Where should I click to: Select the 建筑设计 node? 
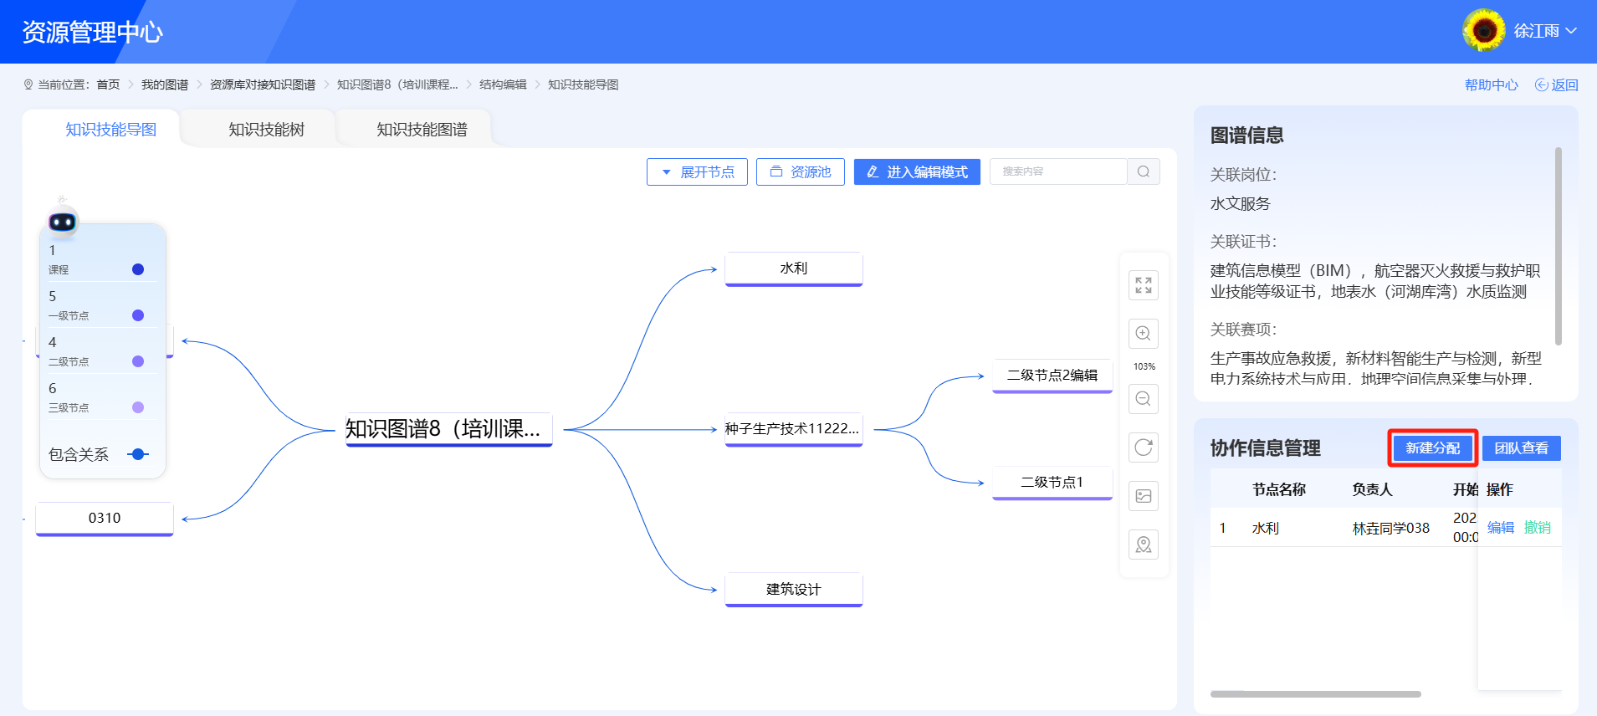[x=794, y=590]
